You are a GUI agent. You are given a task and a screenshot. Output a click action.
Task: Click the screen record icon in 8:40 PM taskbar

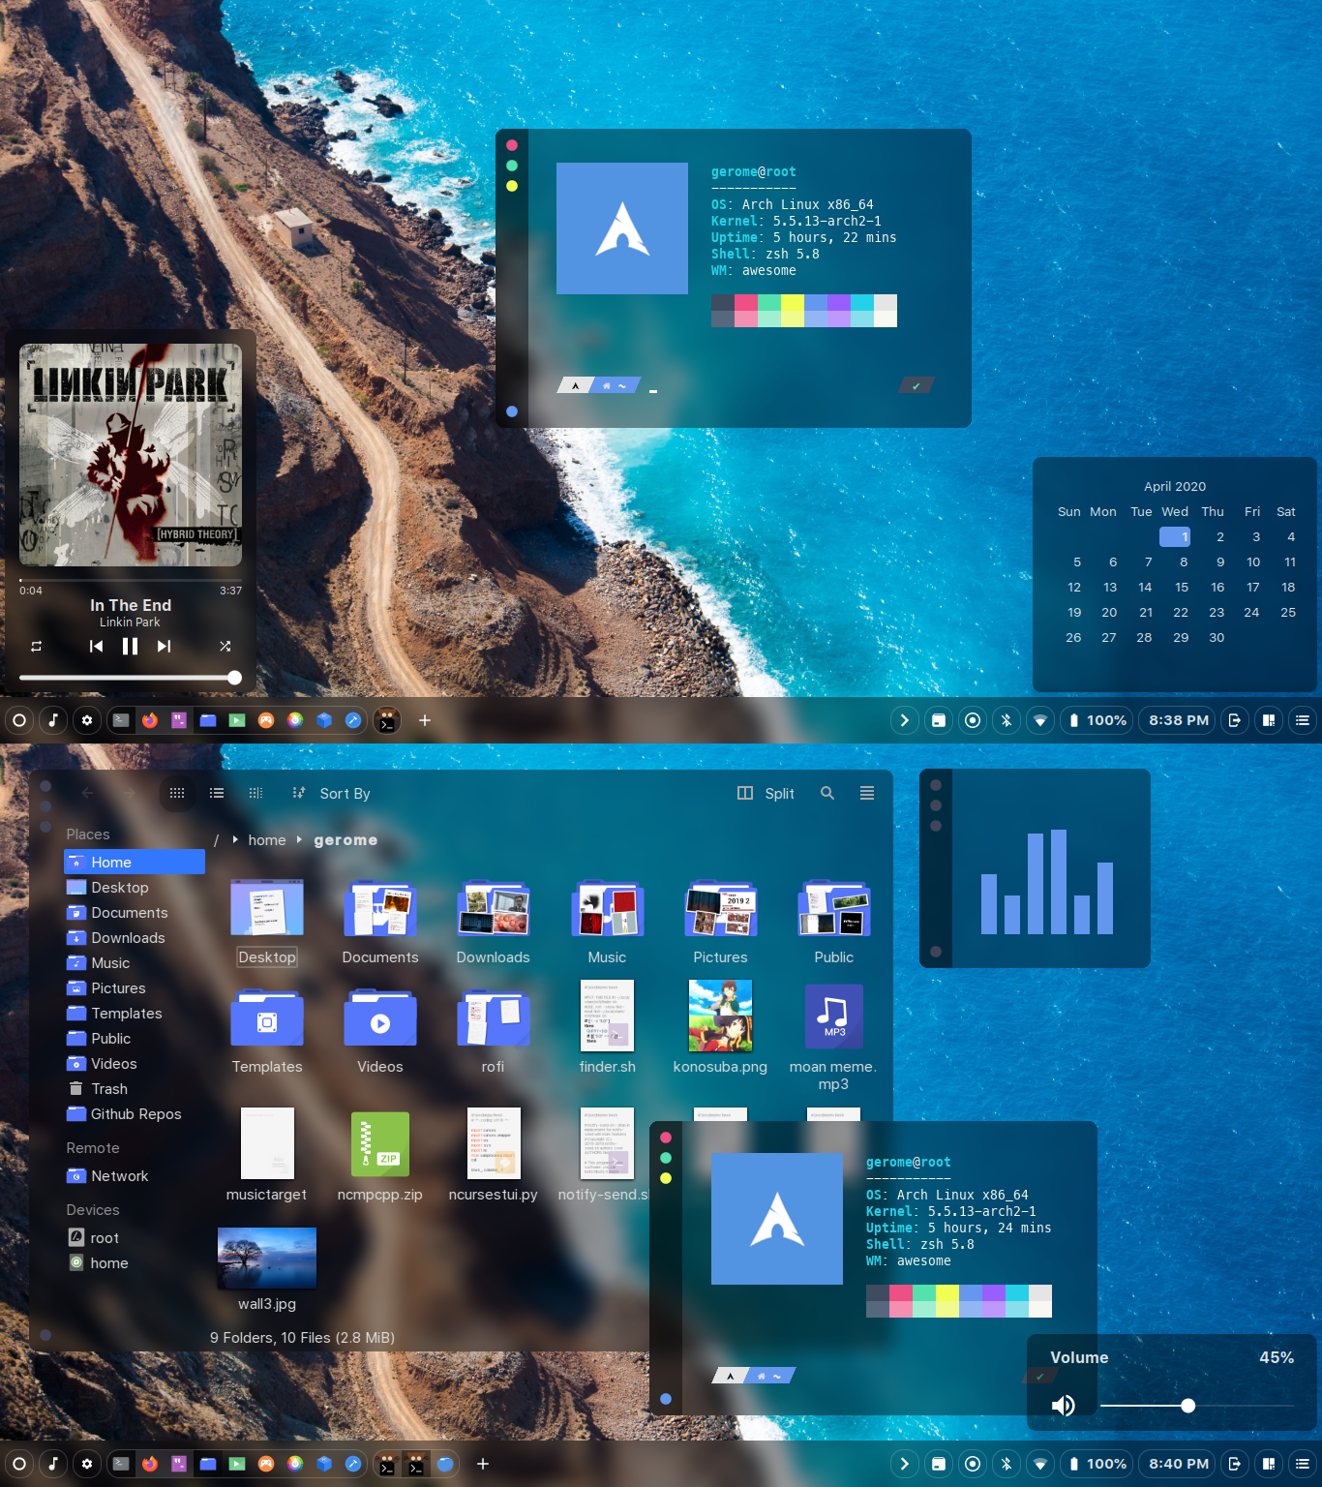(973, 1464)
